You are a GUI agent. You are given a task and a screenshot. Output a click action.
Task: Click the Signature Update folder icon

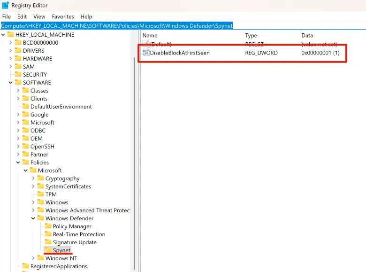48,242
